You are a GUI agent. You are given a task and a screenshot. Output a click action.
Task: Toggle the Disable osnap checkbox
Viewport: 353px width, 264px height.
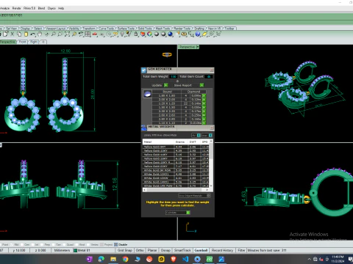[x=116, y=244]
